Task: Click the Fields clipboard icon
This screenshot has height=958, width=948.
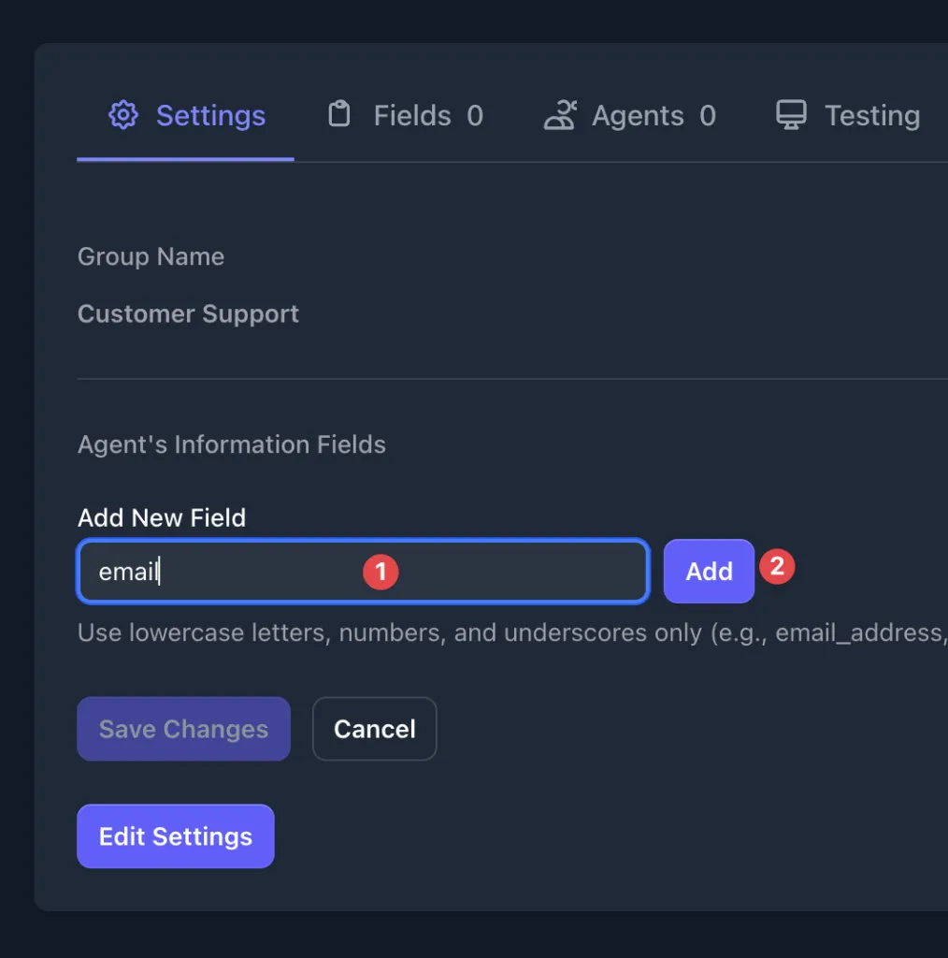Action: (x=338, y=115)
